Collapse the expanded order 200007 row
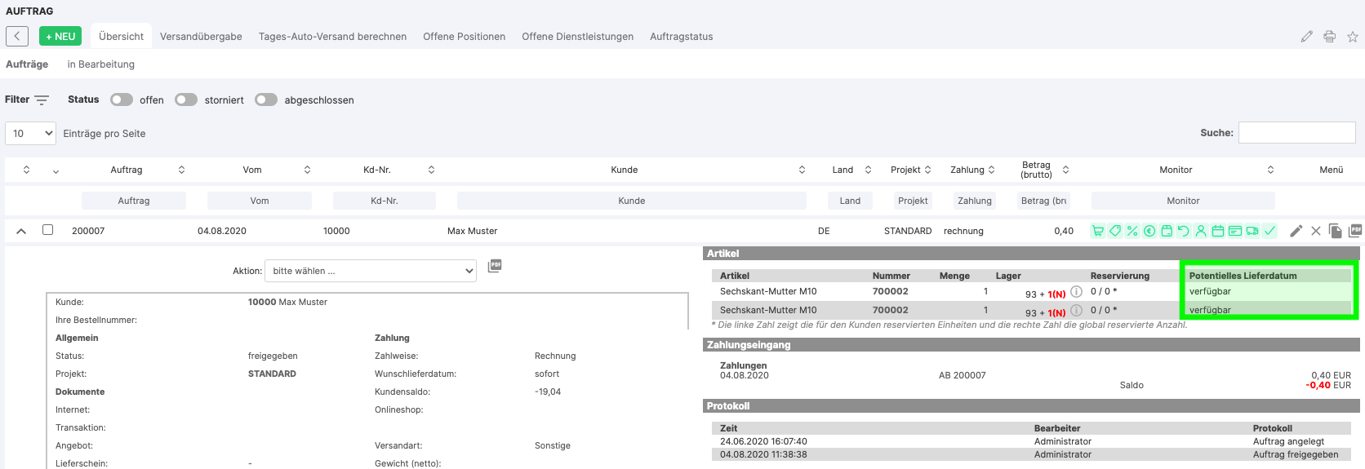The image size is (1365, 469). pos(21,231)
